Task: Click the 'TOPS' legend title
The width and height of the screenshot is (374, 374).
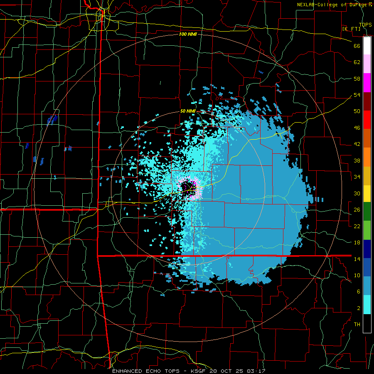Action: [x=365, y=25]
